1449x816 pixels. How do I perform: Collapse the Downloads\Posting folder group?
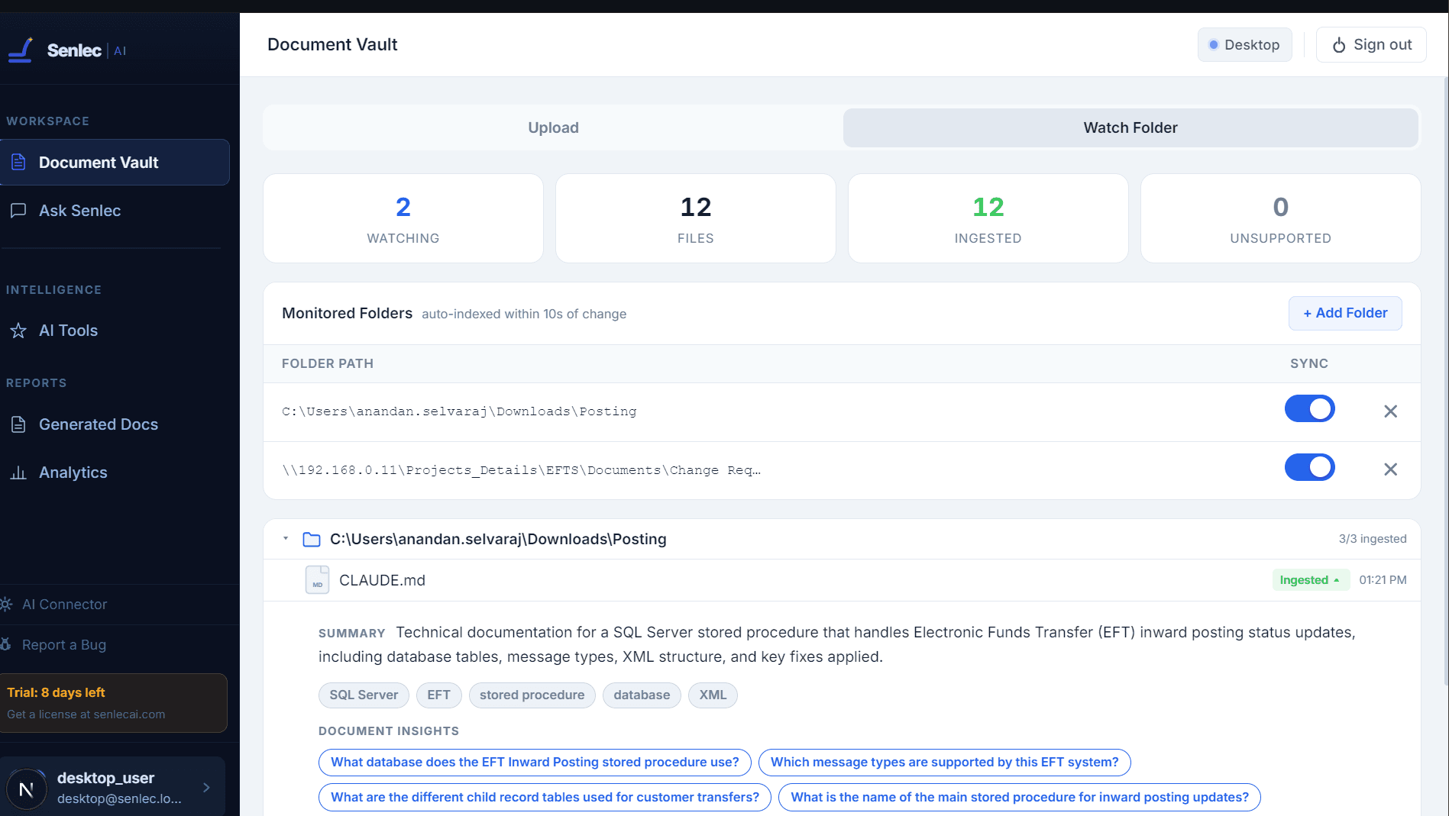coord(286,539)
